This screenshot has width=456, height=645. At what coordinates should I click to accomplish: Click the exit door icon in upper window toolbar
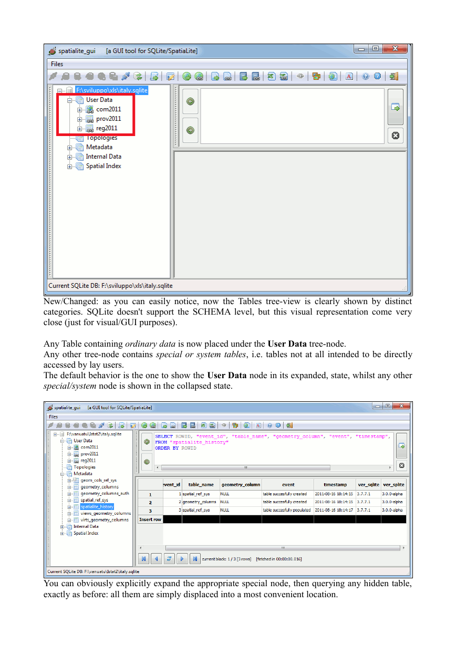pos(393,76)
